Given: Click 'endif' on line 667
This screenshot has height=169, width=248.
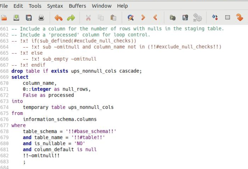Looking at the screenshot, I should [38, 65].
